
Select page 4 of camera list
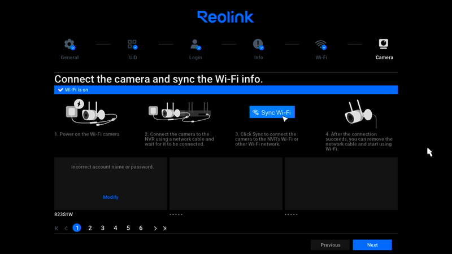[115, 228]
